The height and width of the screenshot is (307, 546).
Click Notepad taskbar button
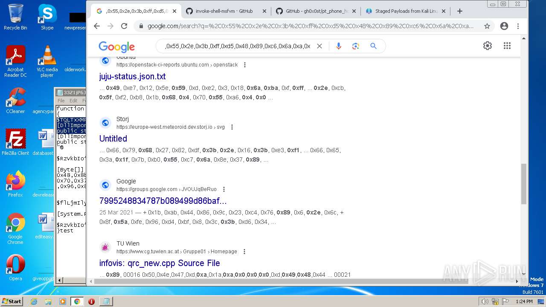106,301
